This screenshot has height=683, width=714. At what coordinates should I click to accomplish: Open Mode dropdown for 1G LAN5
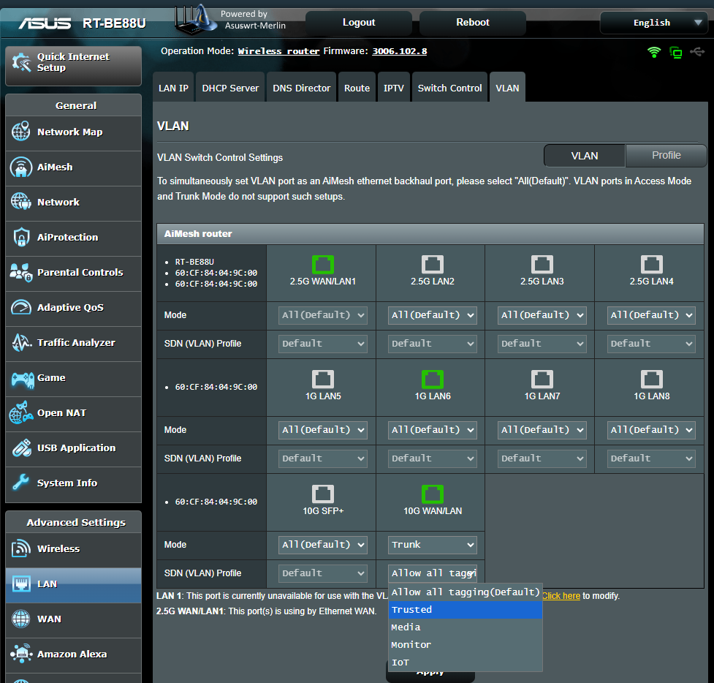point(323,430)
